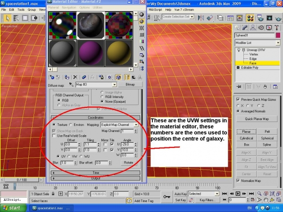283x212 pixels.
Task: Select the Environ radio button
Action: (x=71, y=124)
